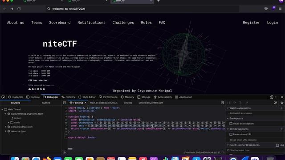The width and height of the screenshot is (285, 160).
Task: Click the Add watch expression field
Action: click(x=255, y=113)
